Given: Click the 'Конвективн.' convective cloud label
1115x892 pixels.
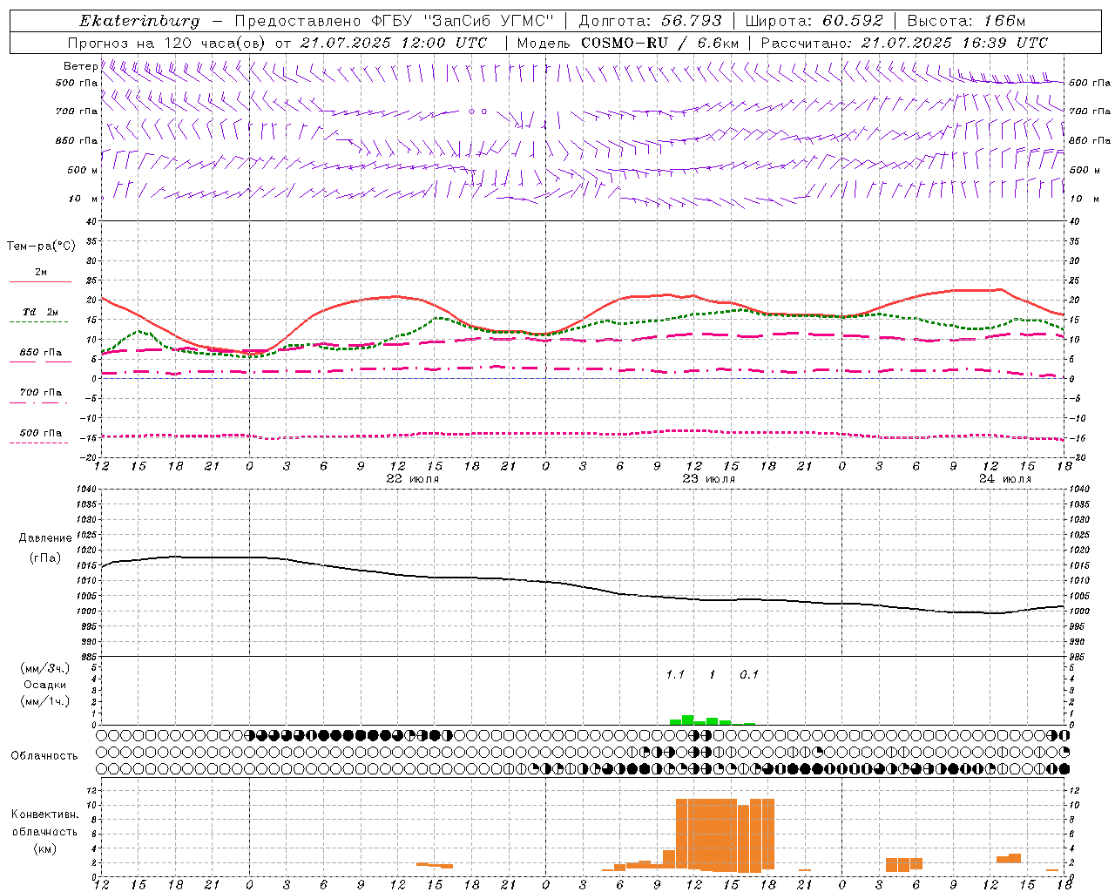Looking at the screenshot, I should coord(44,814).
